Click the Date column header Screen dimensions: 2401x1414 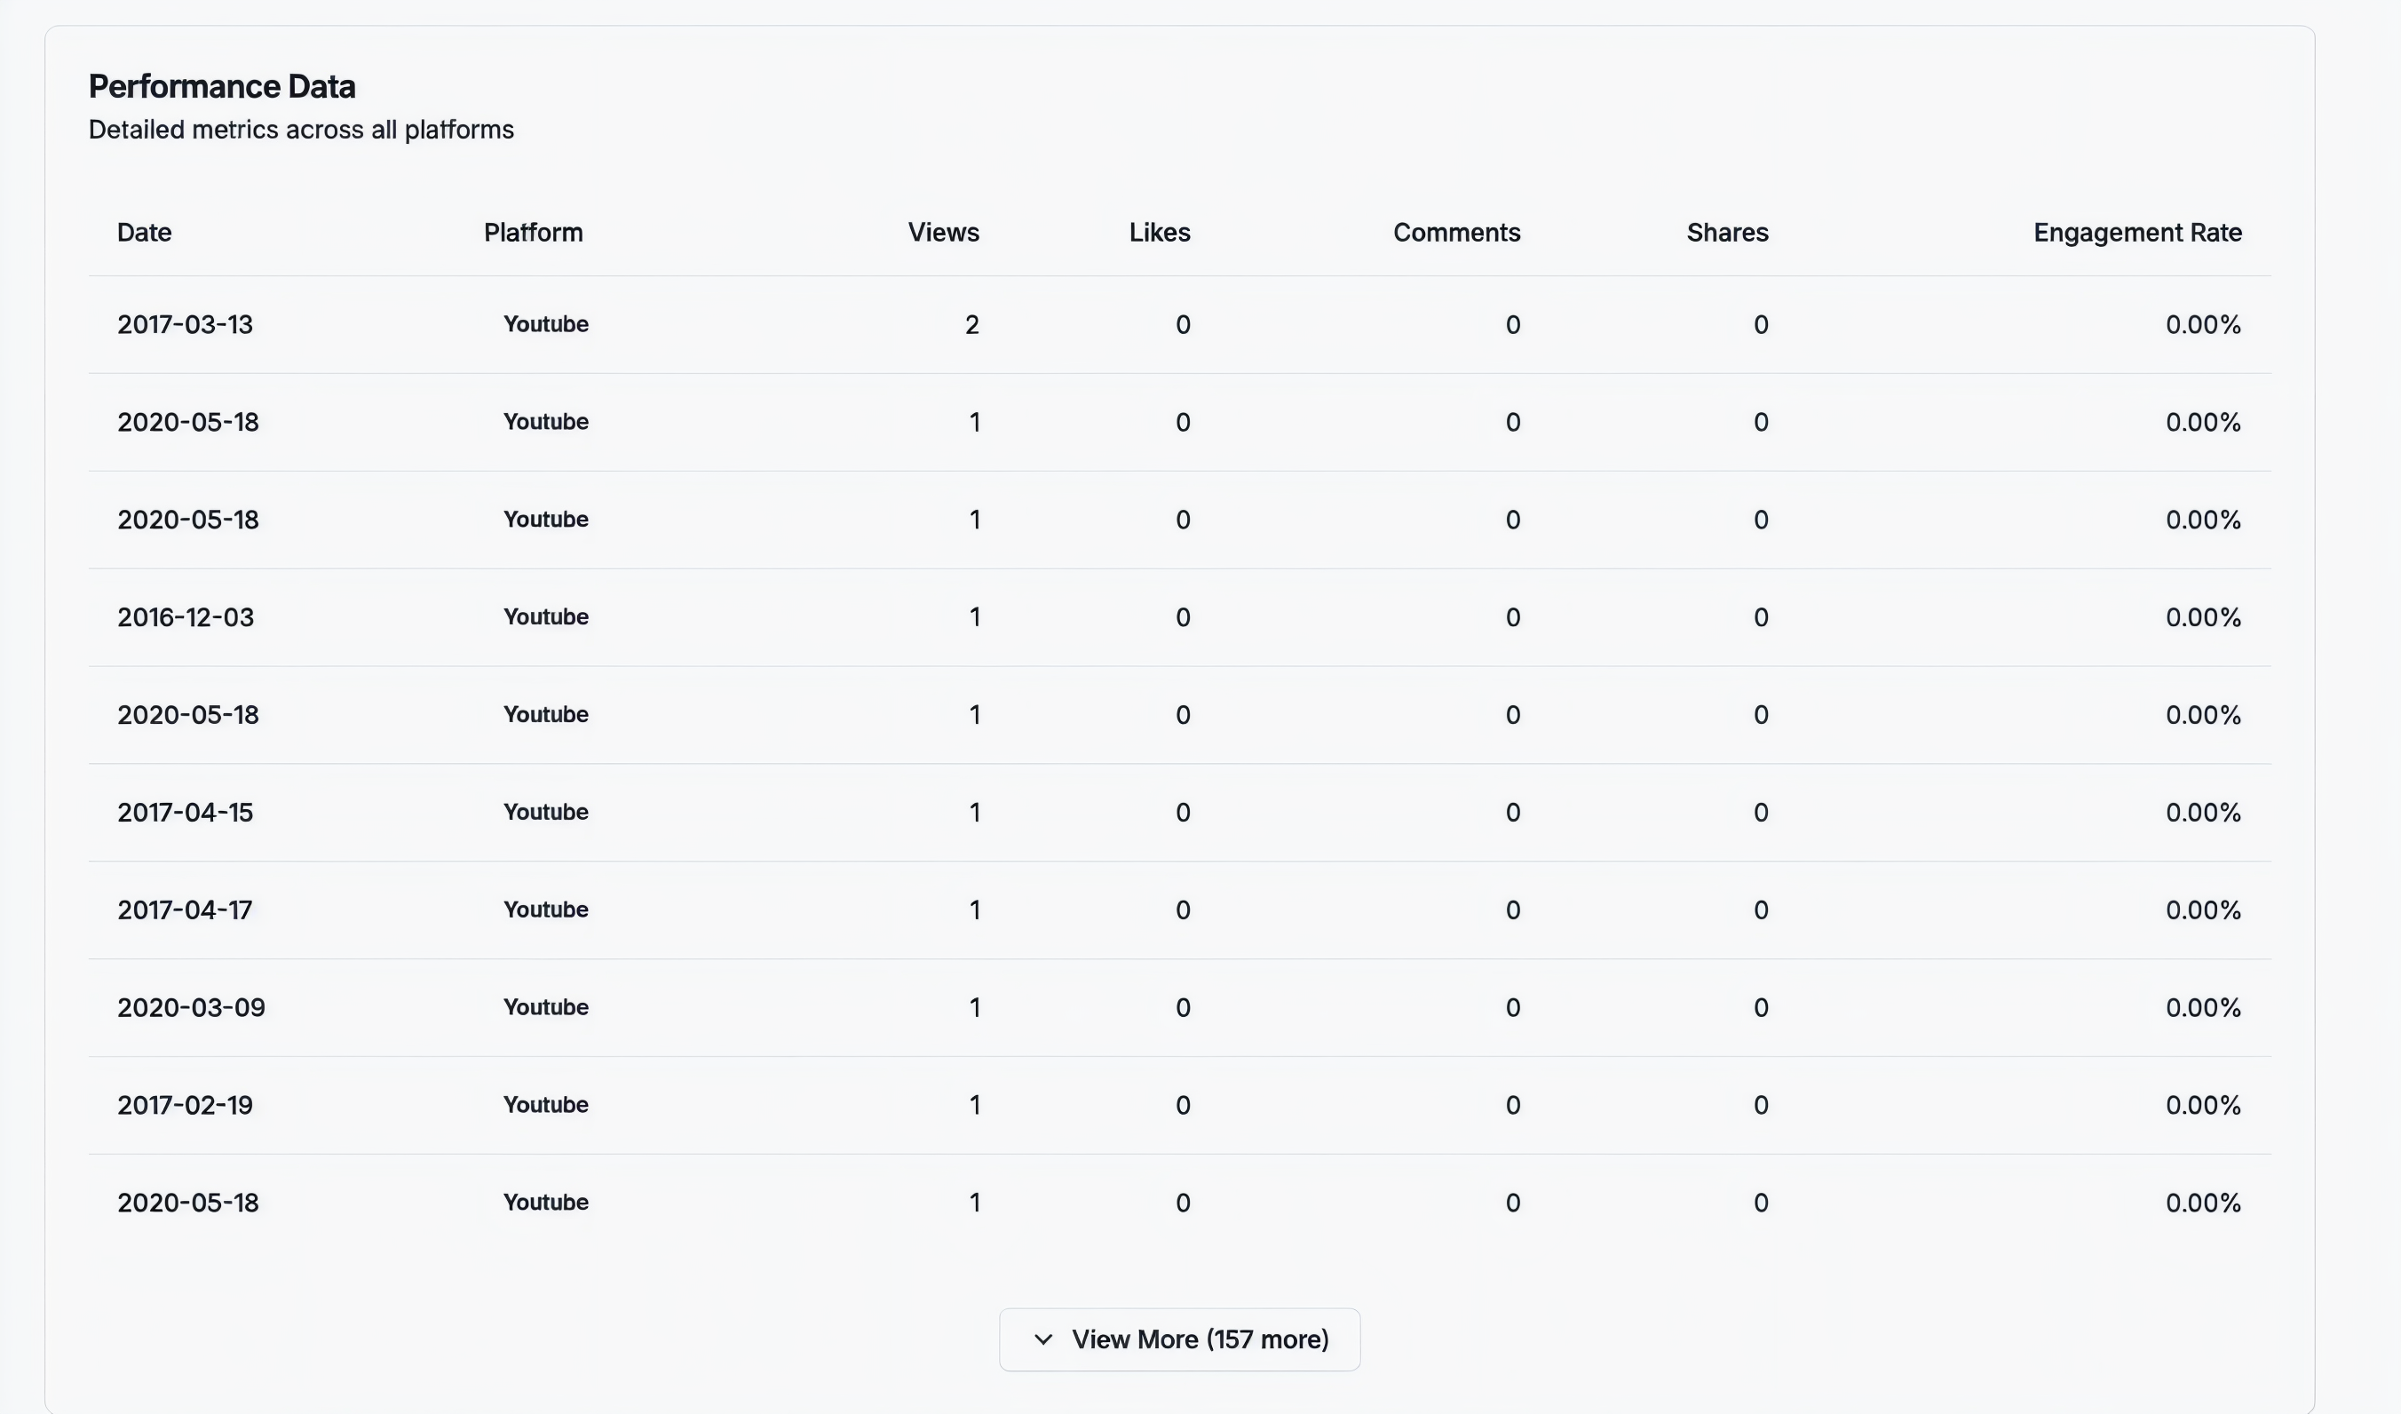click(144, 233)
